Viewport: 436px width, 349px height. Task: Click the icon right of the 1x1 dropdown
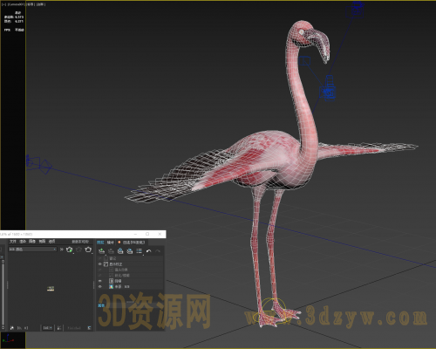[x=59, y=328]
